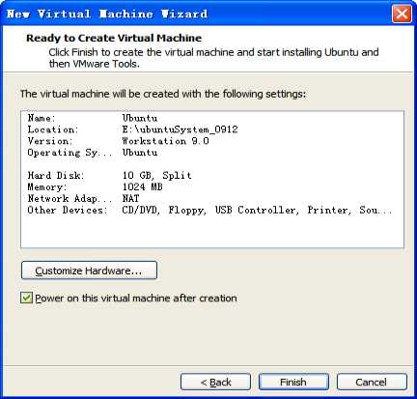Select the Operating Sy... Ubuntu row

212,153
